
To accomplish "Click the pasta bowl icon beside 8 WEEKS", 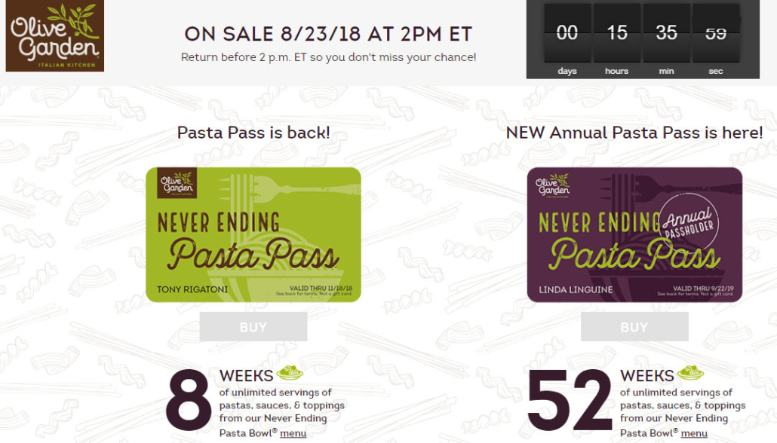I will click(290, 373).
